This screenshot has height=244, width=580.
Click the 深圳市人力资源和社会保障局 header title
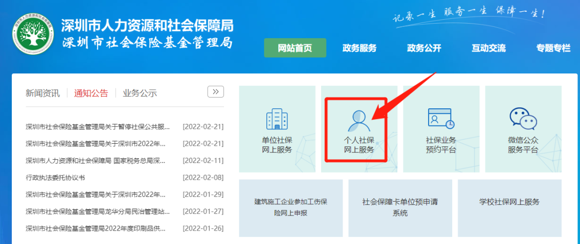click(147, 26)
